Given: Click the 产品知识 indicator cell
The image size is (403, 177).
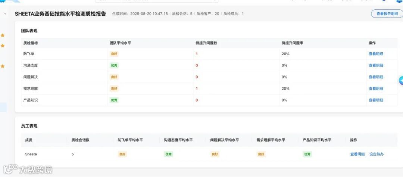Looking at the screenshot, I should click(30, 100).
